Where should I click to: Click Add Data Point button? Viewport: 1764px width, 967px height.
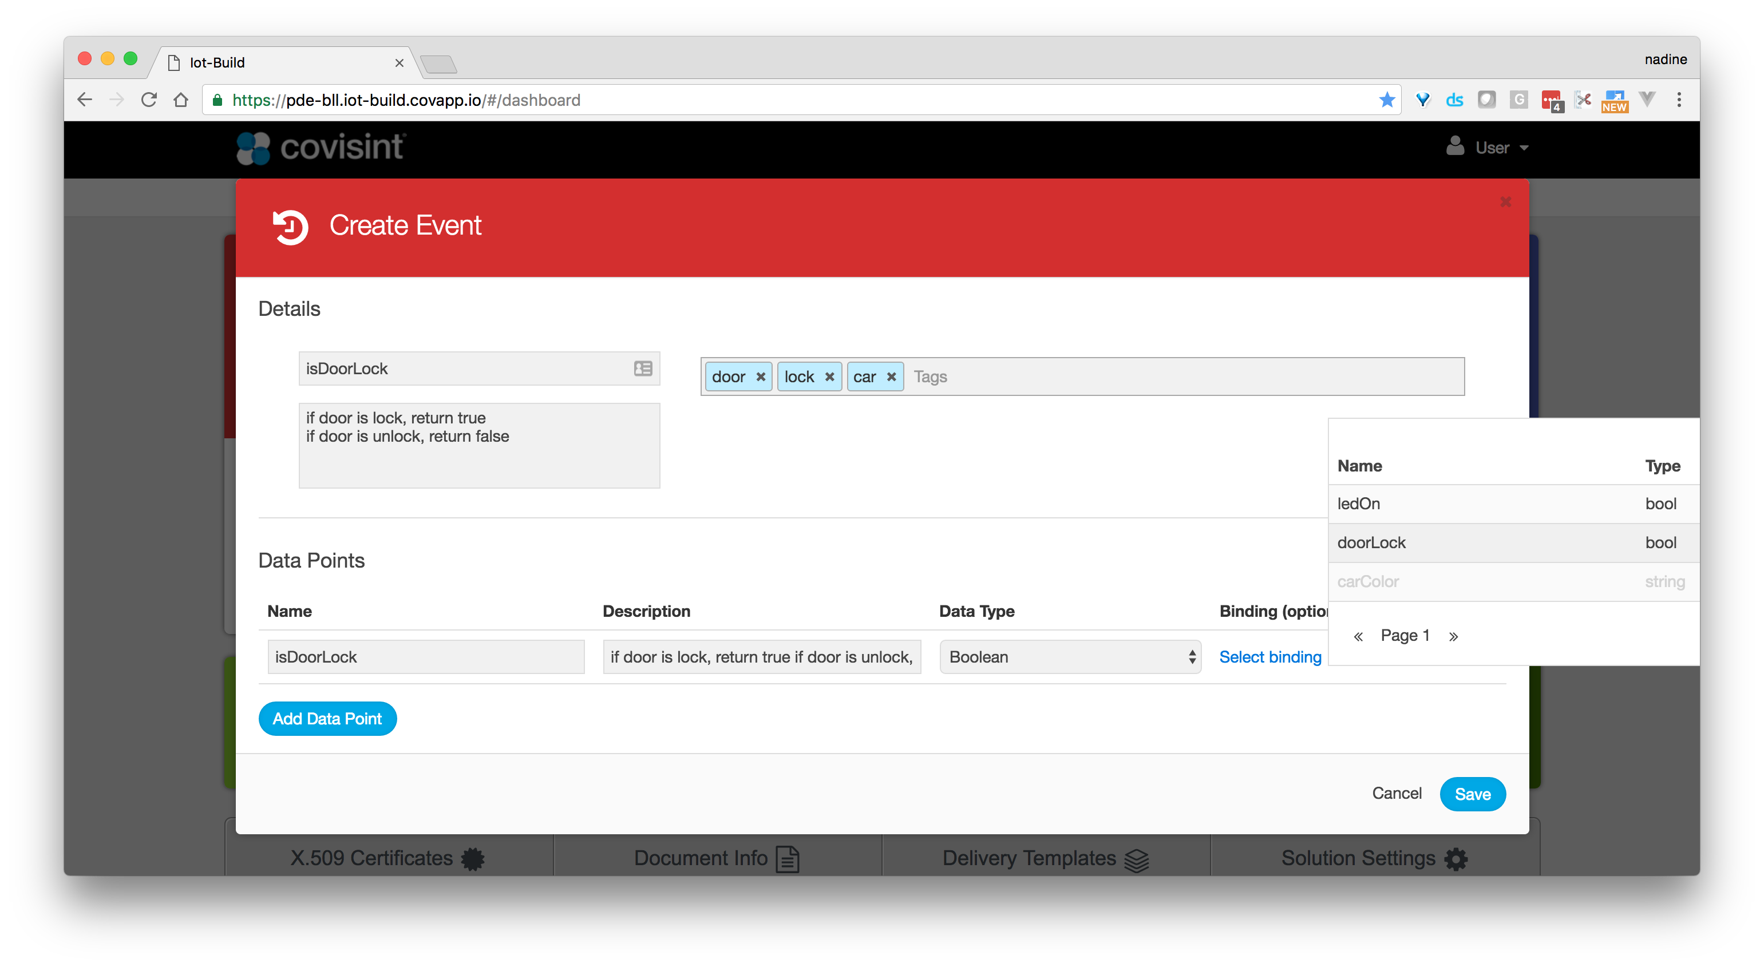pos(327,719)
